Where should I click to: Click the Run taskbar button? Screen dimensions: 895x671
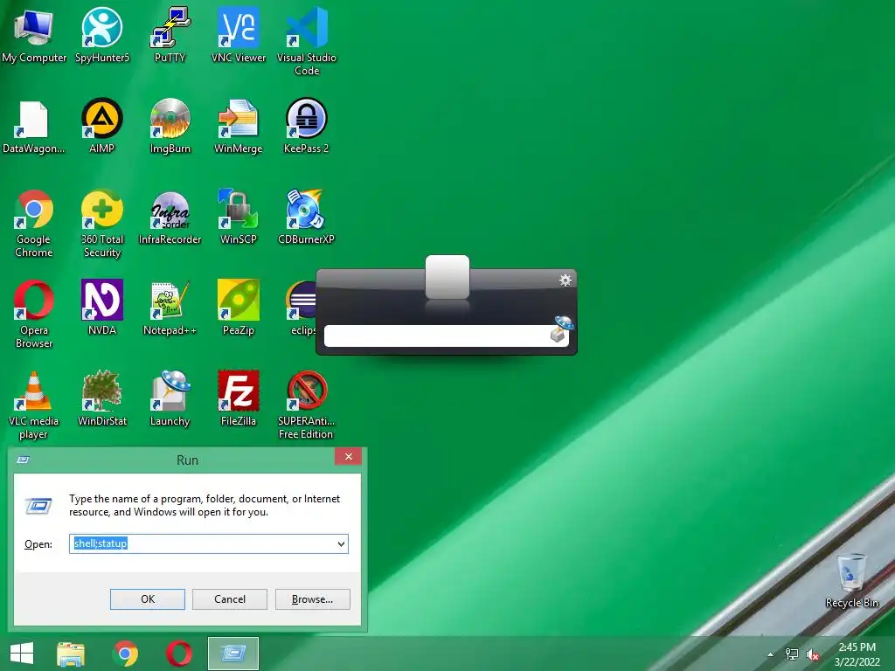pos(232,654)
